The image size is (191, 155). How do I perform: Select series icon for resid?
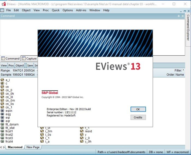click(82, 131)
